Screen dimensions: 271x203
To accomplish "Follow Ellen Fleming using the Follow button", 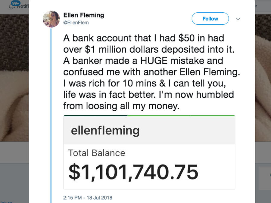I will point(210,18).
